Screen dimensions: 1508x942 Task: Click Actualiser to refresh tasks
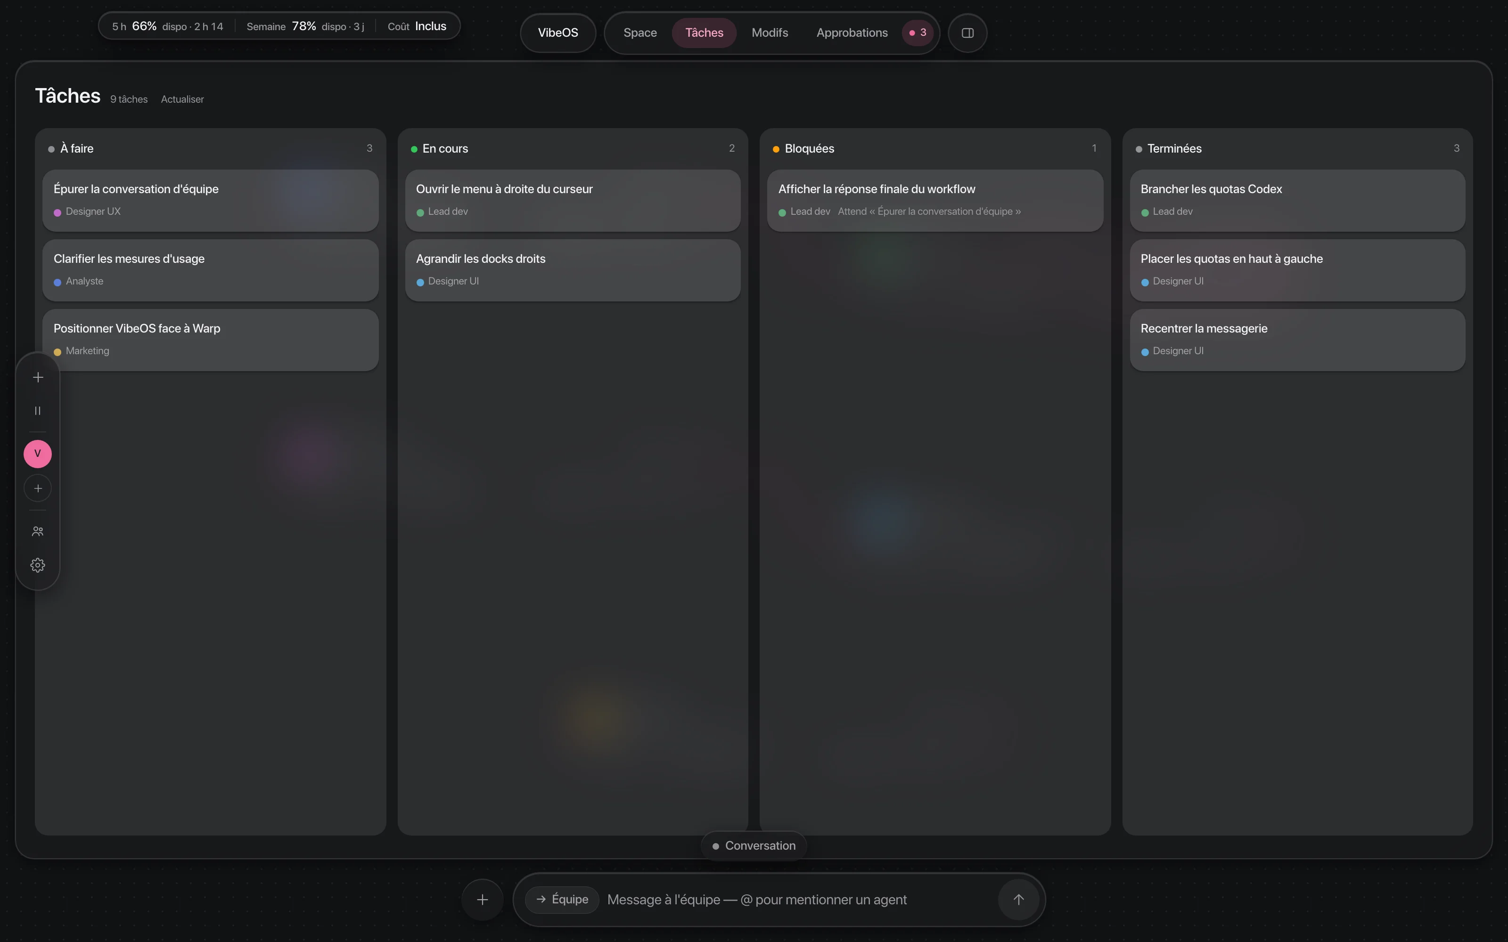point(182,99)
